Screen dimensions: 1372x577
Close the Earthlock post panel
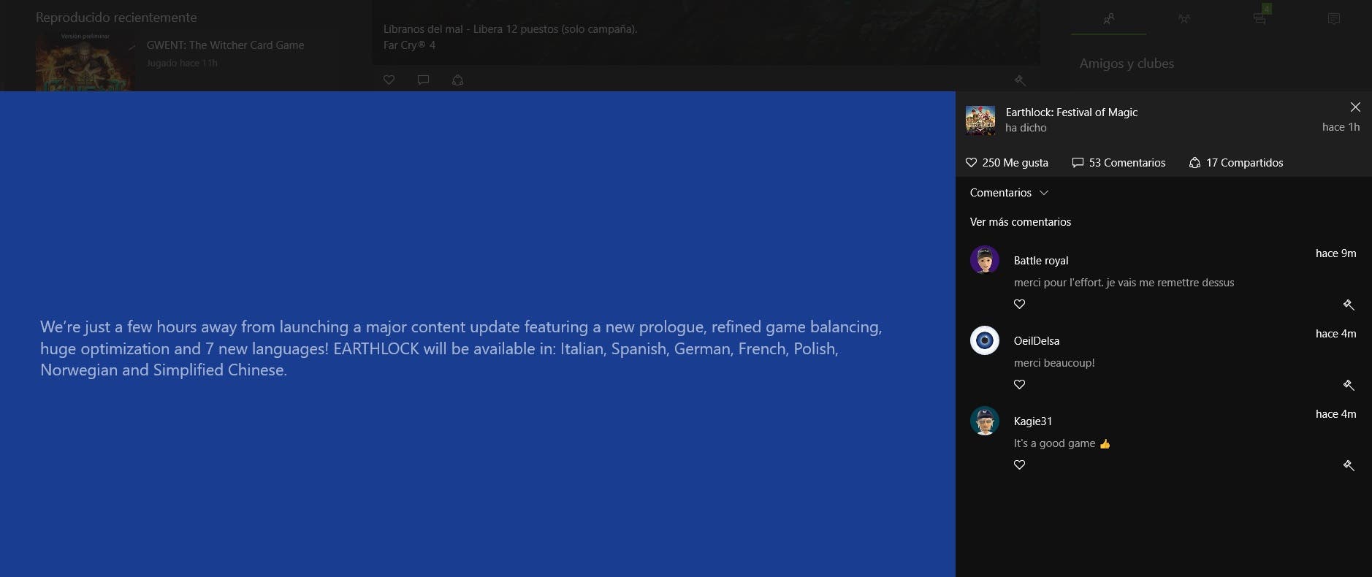point(1355,107)
